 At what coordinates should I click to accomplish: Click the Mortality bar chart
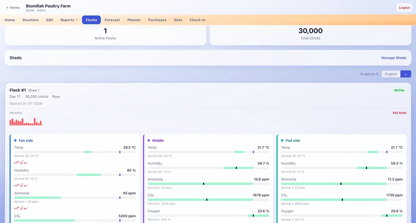coord(25,122)
